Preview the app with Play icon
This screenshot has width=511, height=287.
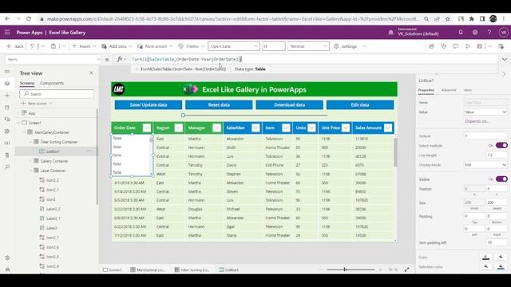pos(468,46)
